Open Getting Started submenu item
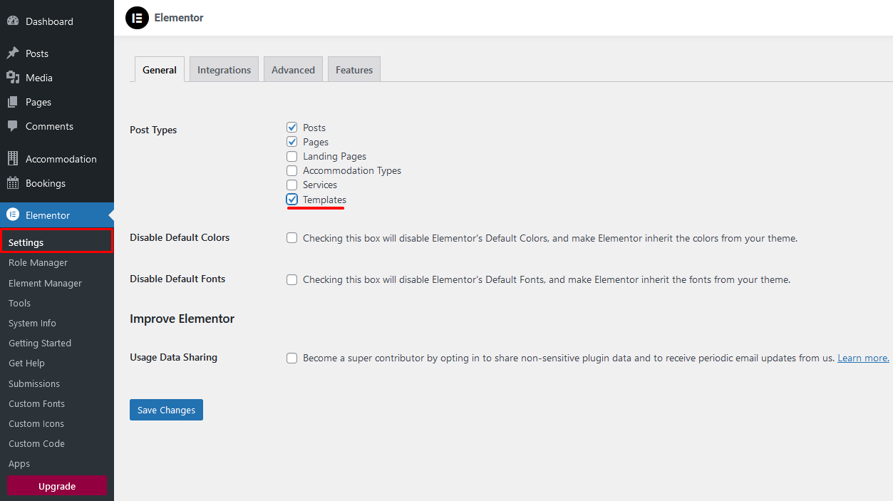 pyautogui.click(x=57, y=343)
